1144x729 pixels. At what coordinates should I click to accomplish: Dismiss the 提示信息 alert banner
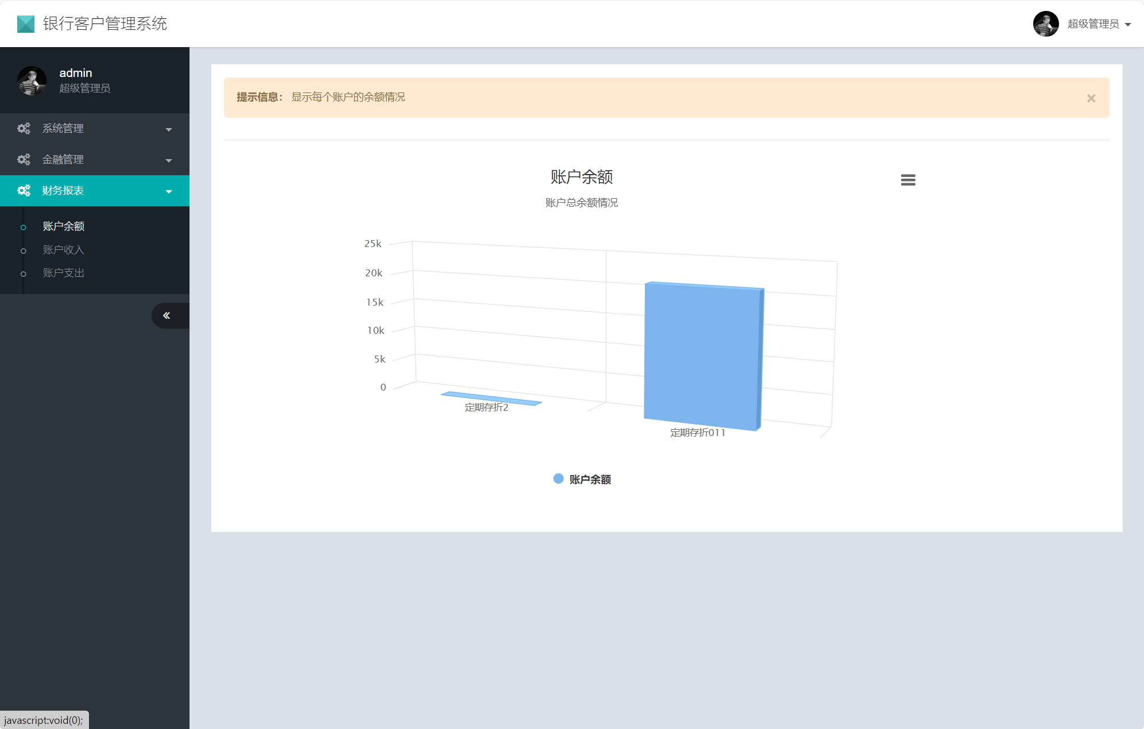[1091, 98]
